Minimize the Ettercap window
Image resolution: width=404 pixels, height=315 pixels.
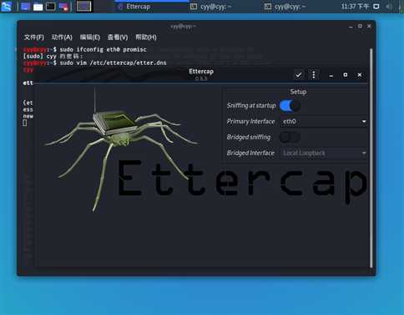click(x=331, y=75)
